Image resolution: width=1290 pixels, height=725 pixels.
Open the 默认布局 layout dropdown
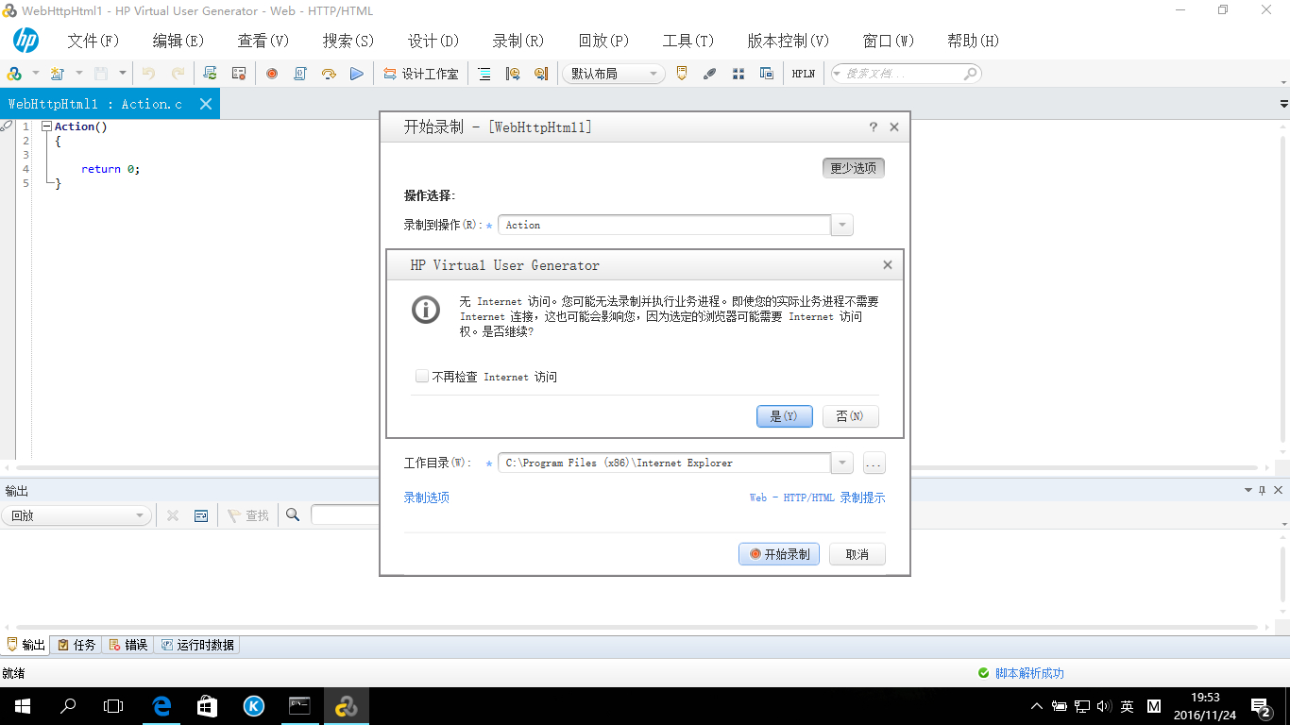[614, 74]
